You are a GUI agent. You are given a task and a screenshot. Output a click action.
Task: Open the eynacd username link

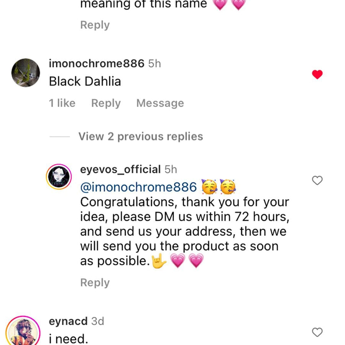(68, 321)
